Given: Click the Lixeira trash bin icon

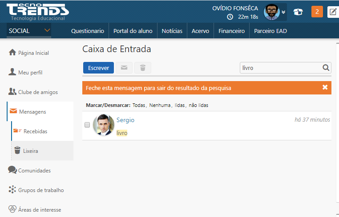Looking at the screenshot, I should coord(17,150).
